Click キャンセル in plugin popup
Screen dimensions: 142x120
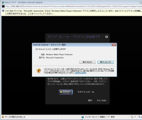click(x=101, y=100)
